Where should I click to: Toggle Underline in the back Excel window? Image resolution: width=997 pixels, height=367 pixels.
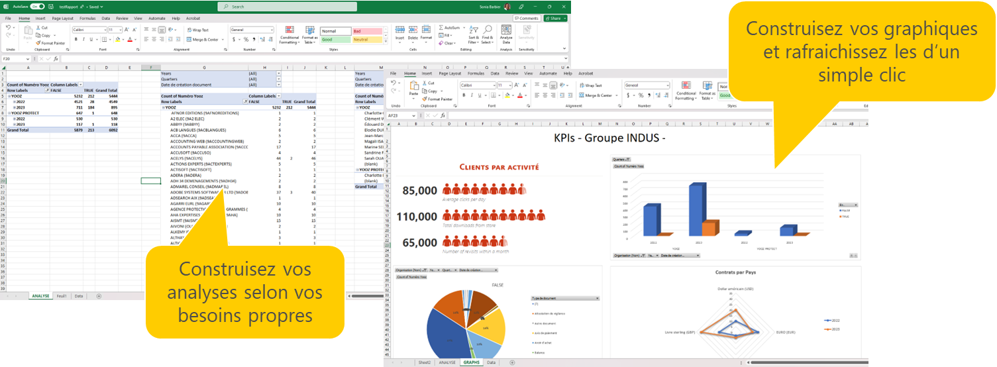(91, 39)
